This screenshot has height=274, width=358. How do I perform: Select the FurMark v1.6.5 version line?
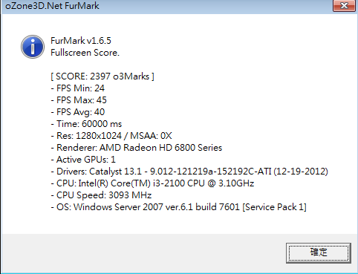click(x=81, y=41)
